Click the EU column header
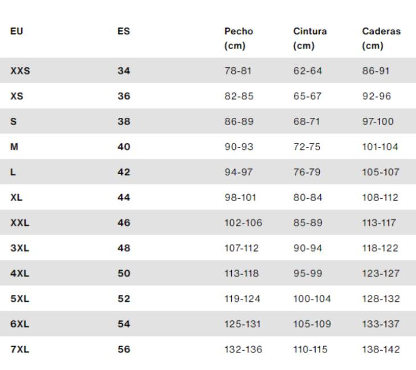The width and height of the screenshot is (416, 370). point(17,31)
